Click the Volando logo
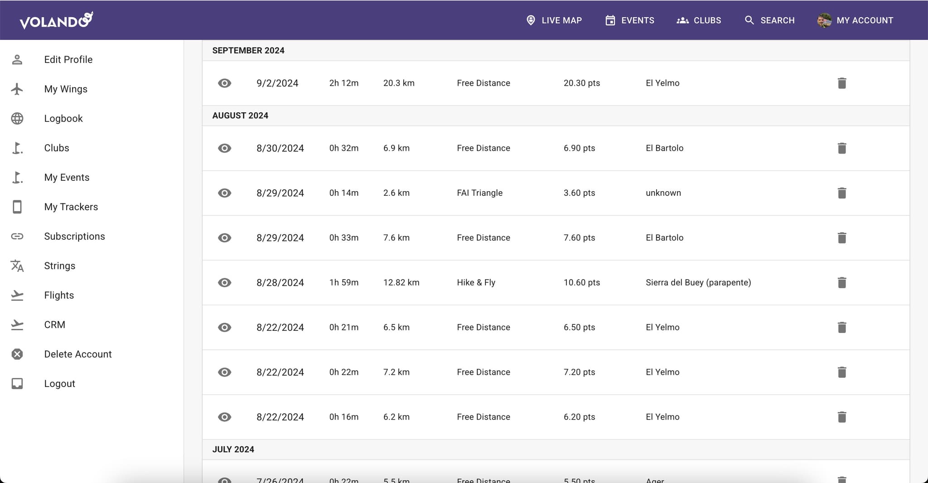Screen dimensions: 928x483 coord(56,20)
